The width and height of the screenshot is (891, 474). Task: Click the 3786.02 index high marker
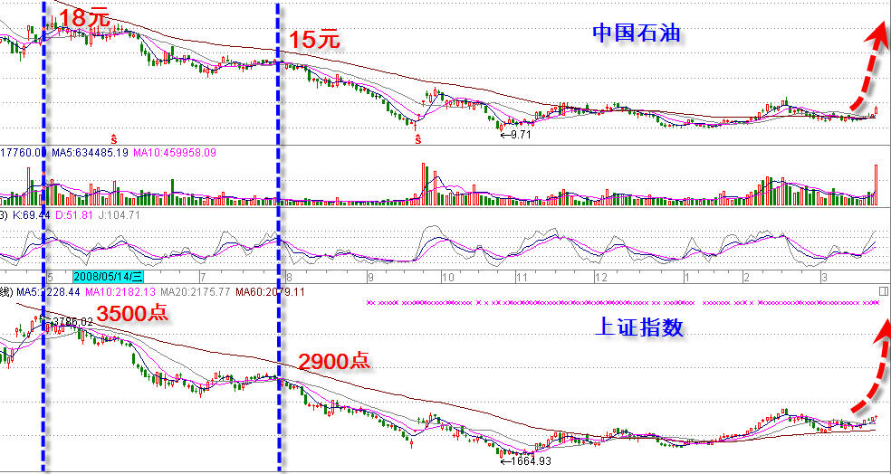(x=66, y=321)
